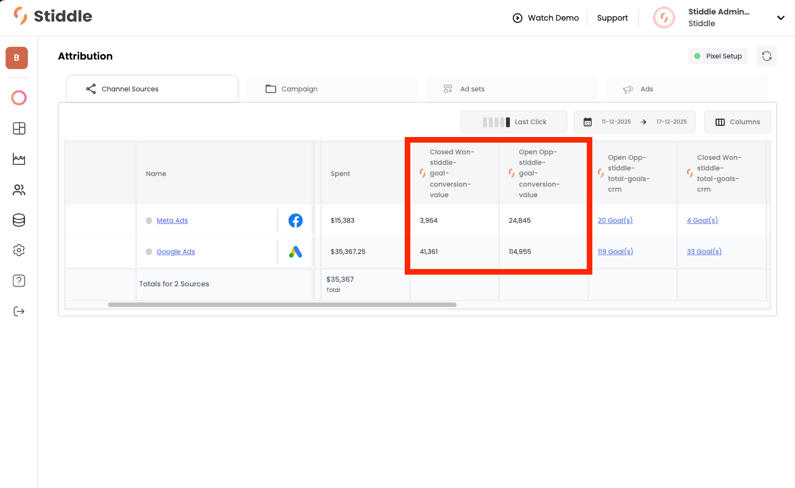
Task: Click Stiddle icon in Closed Won conversion-value header
Action: pyautogui.click(x=423, y=173)
